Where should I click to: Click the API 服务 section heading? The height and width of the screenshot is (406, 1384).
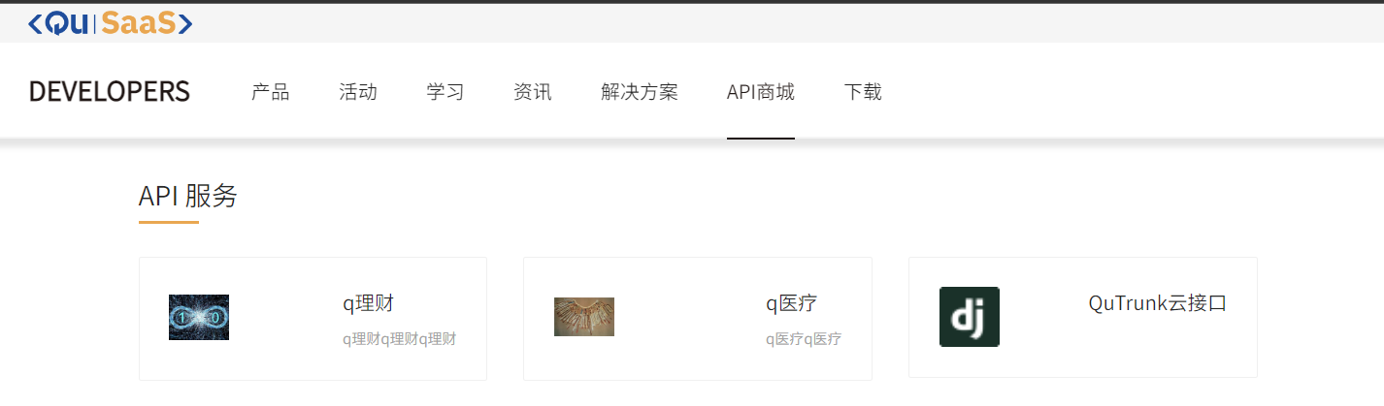(188, 196)
